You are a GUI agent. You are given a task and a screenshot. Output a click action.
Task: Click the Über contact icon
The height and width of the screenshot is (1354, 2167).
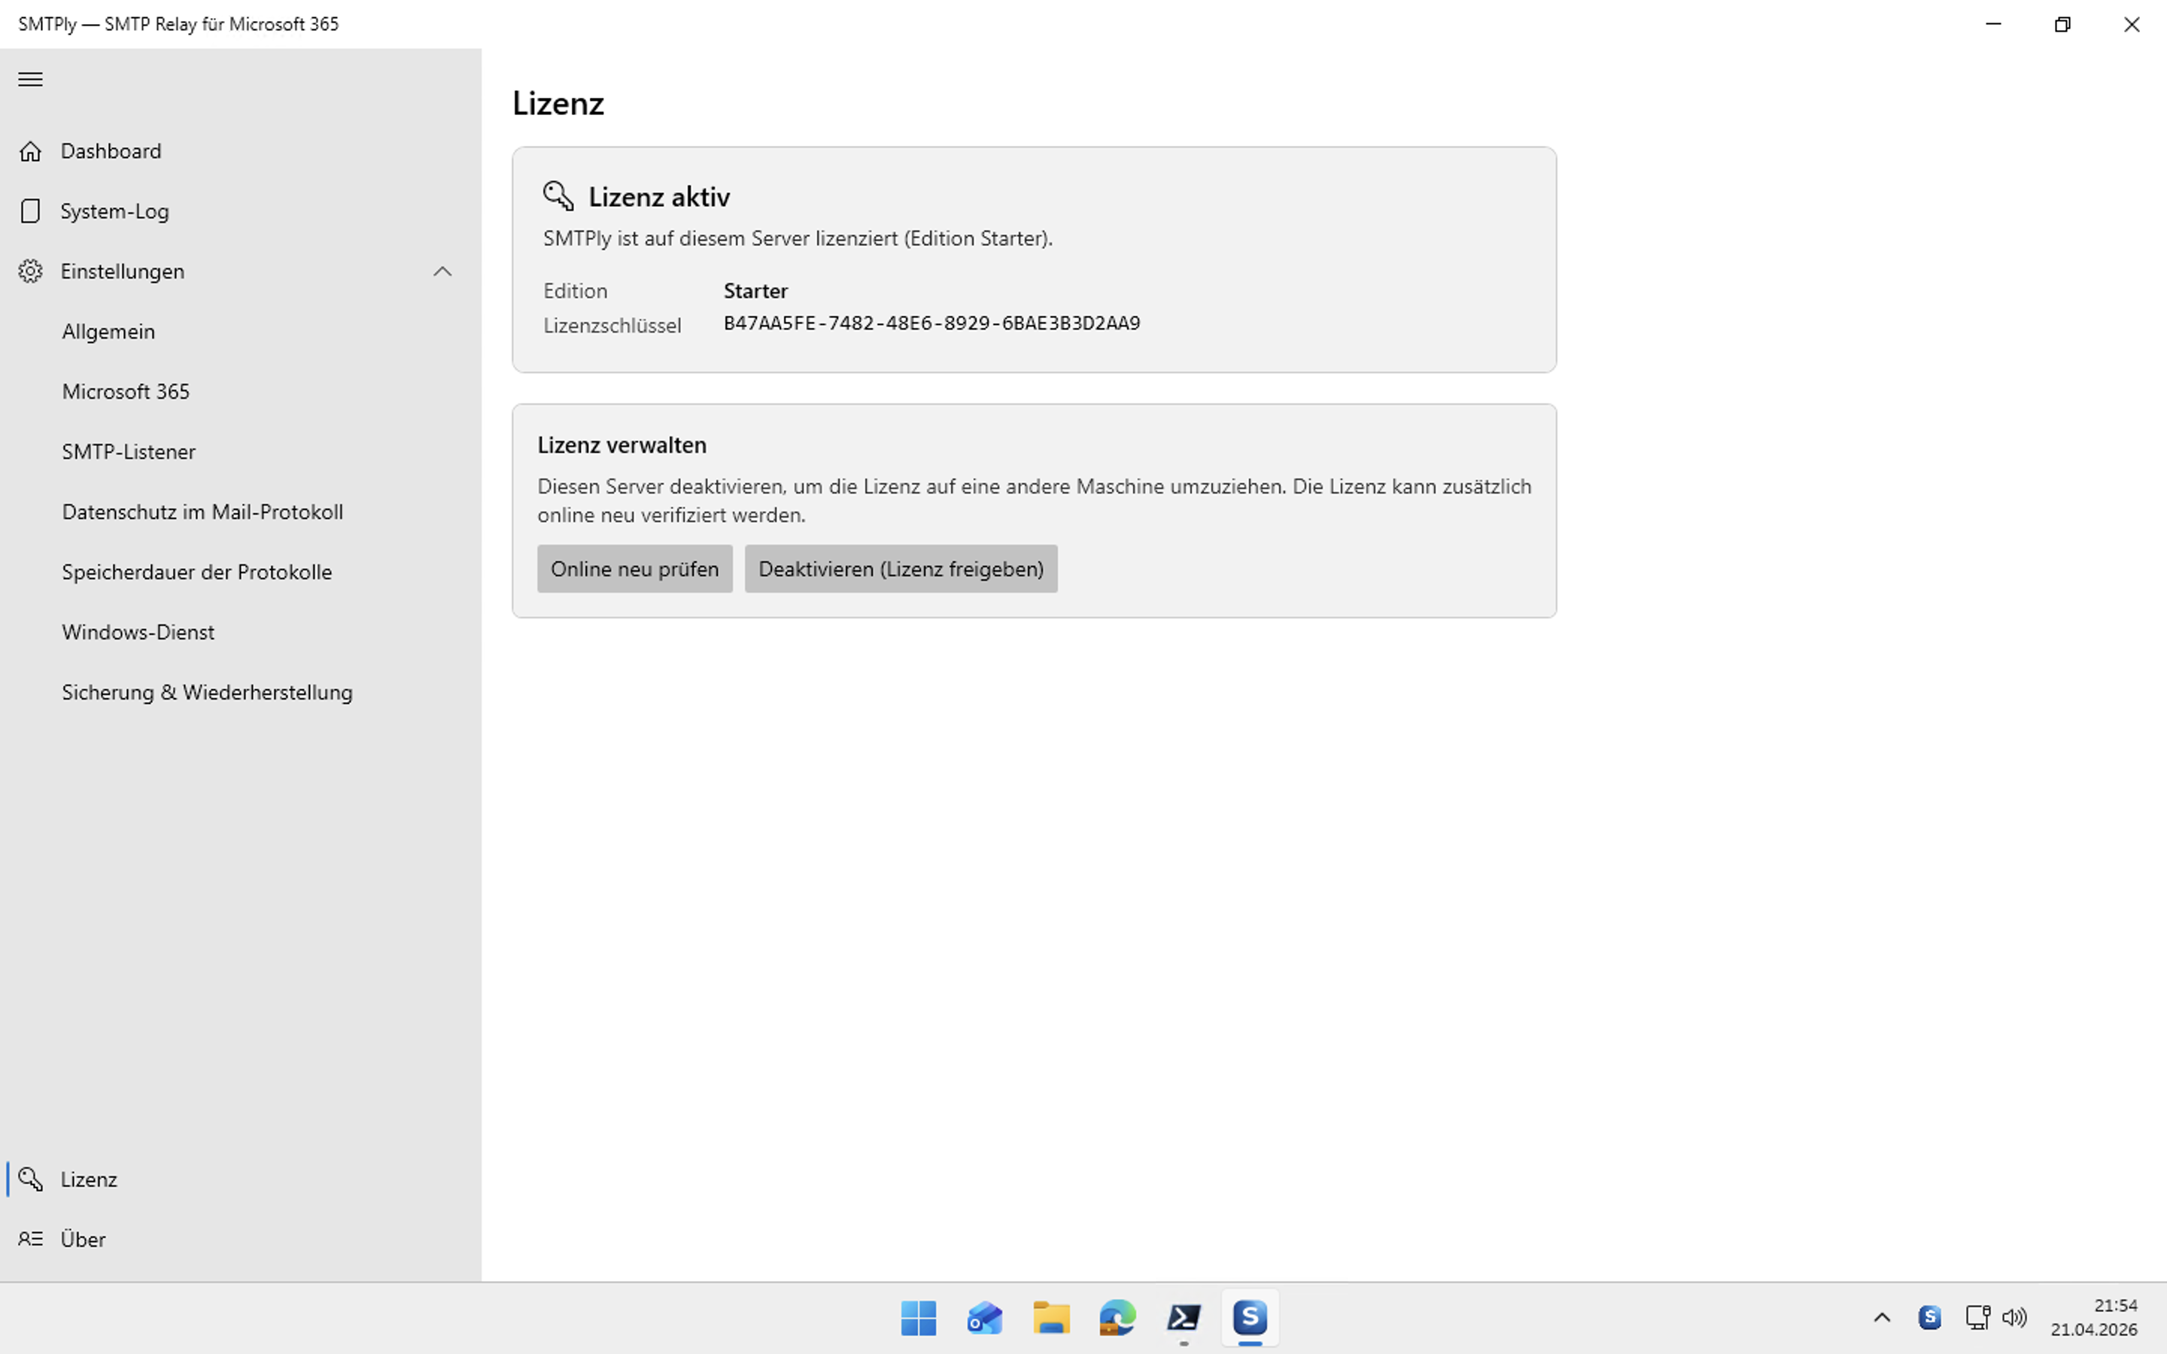(x=30, y=1240)
